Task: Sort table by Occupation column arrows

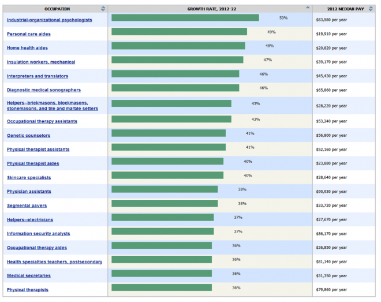Action: tap(103, 9)
